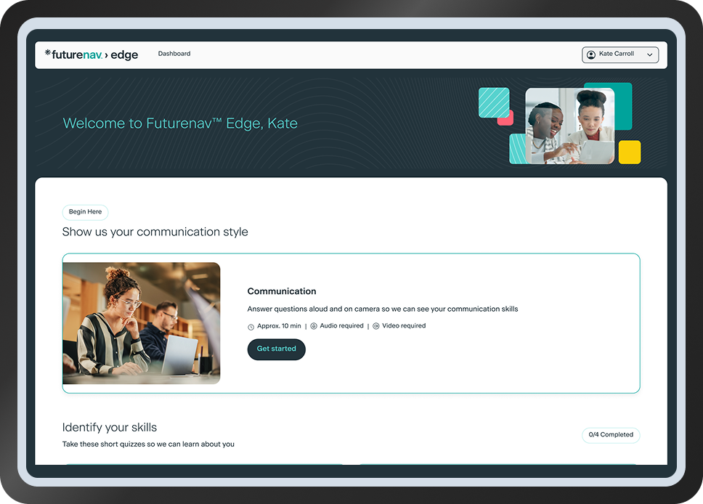This screenshot has height=504, width=703.
Task: Click the "Identify your skills" heading
Action: 110,427
